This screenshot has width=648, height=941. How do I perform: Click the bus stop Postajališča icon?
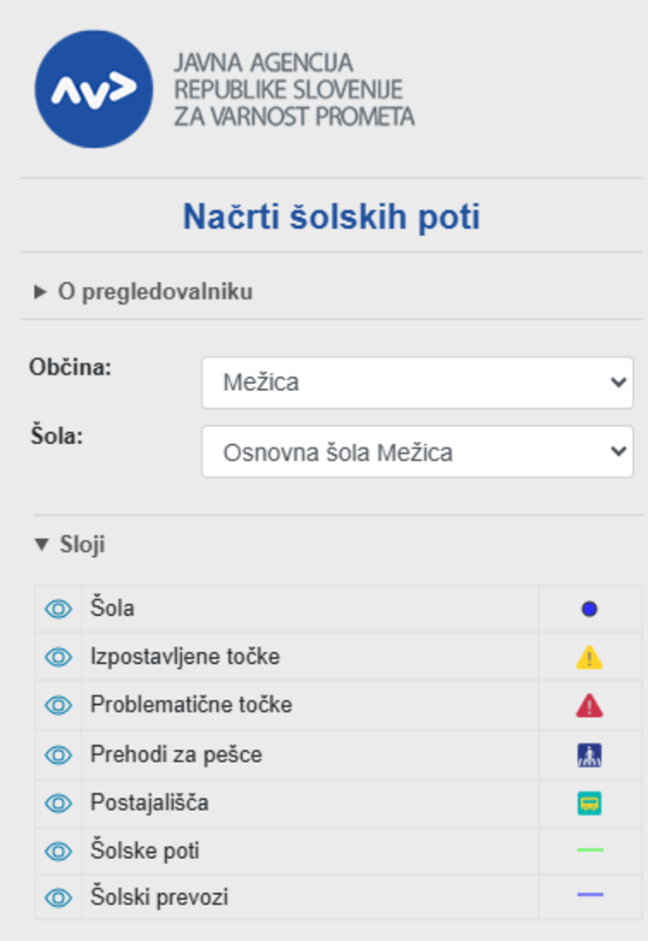(589, 803)
